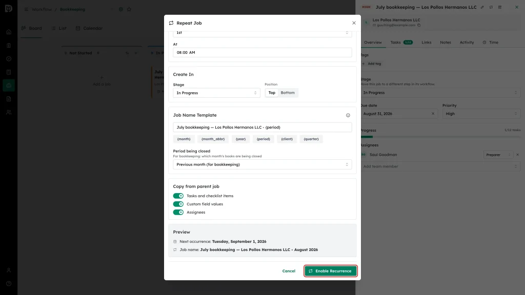Screen dimensions: 525x295
Task: Click the app logo in sidebar
Action: (x=9, y=9)
